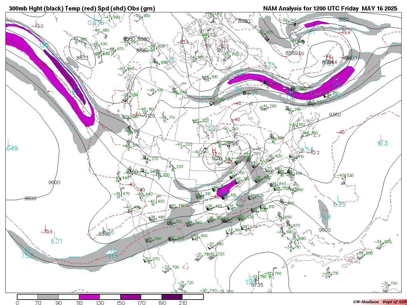This screenshot has width=407, height=305.
Task: Select the gray 70-90 legend swatch
Action: click(x=48, y=297)
